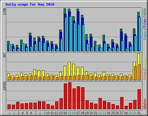
Task: Click the light blue Pages bar for day 15
Action: [70, 34]
